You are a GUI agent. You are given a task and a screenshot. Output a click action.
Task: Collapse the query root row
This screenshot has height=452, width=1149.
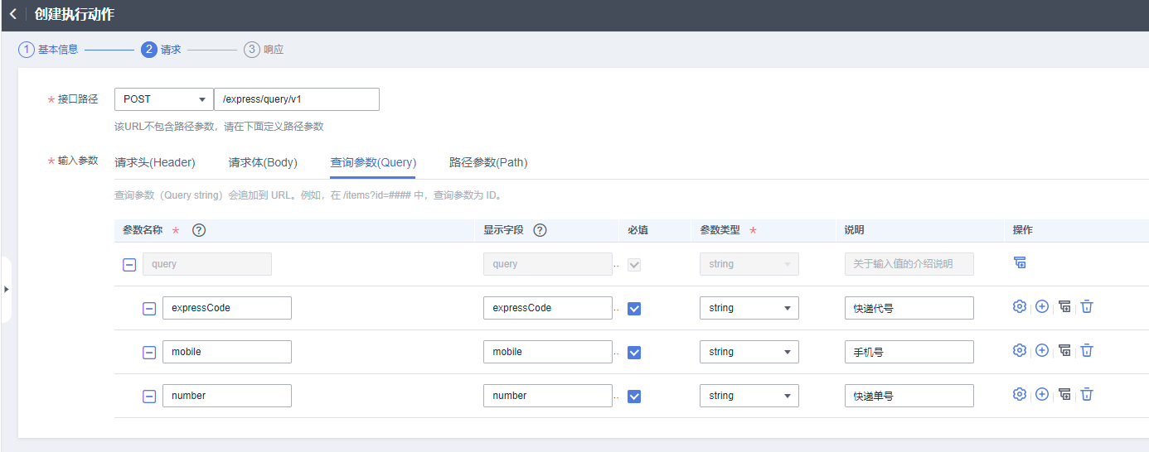click(129, 265)
